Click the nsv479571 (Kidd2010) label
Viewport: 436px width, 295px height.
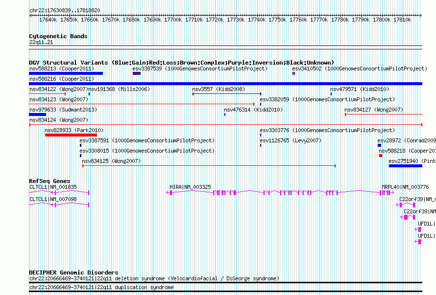360,89
